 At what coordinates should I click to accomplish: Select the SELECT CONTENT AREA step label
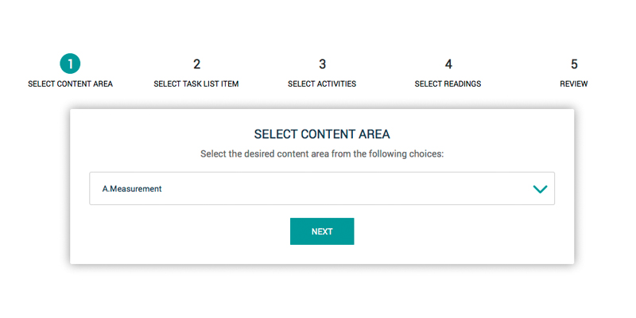coord(70,83)
